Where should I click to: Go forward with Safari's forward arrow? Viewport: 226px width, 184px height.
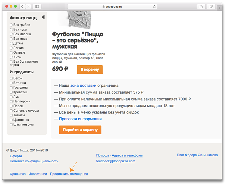tap(28, 7)
